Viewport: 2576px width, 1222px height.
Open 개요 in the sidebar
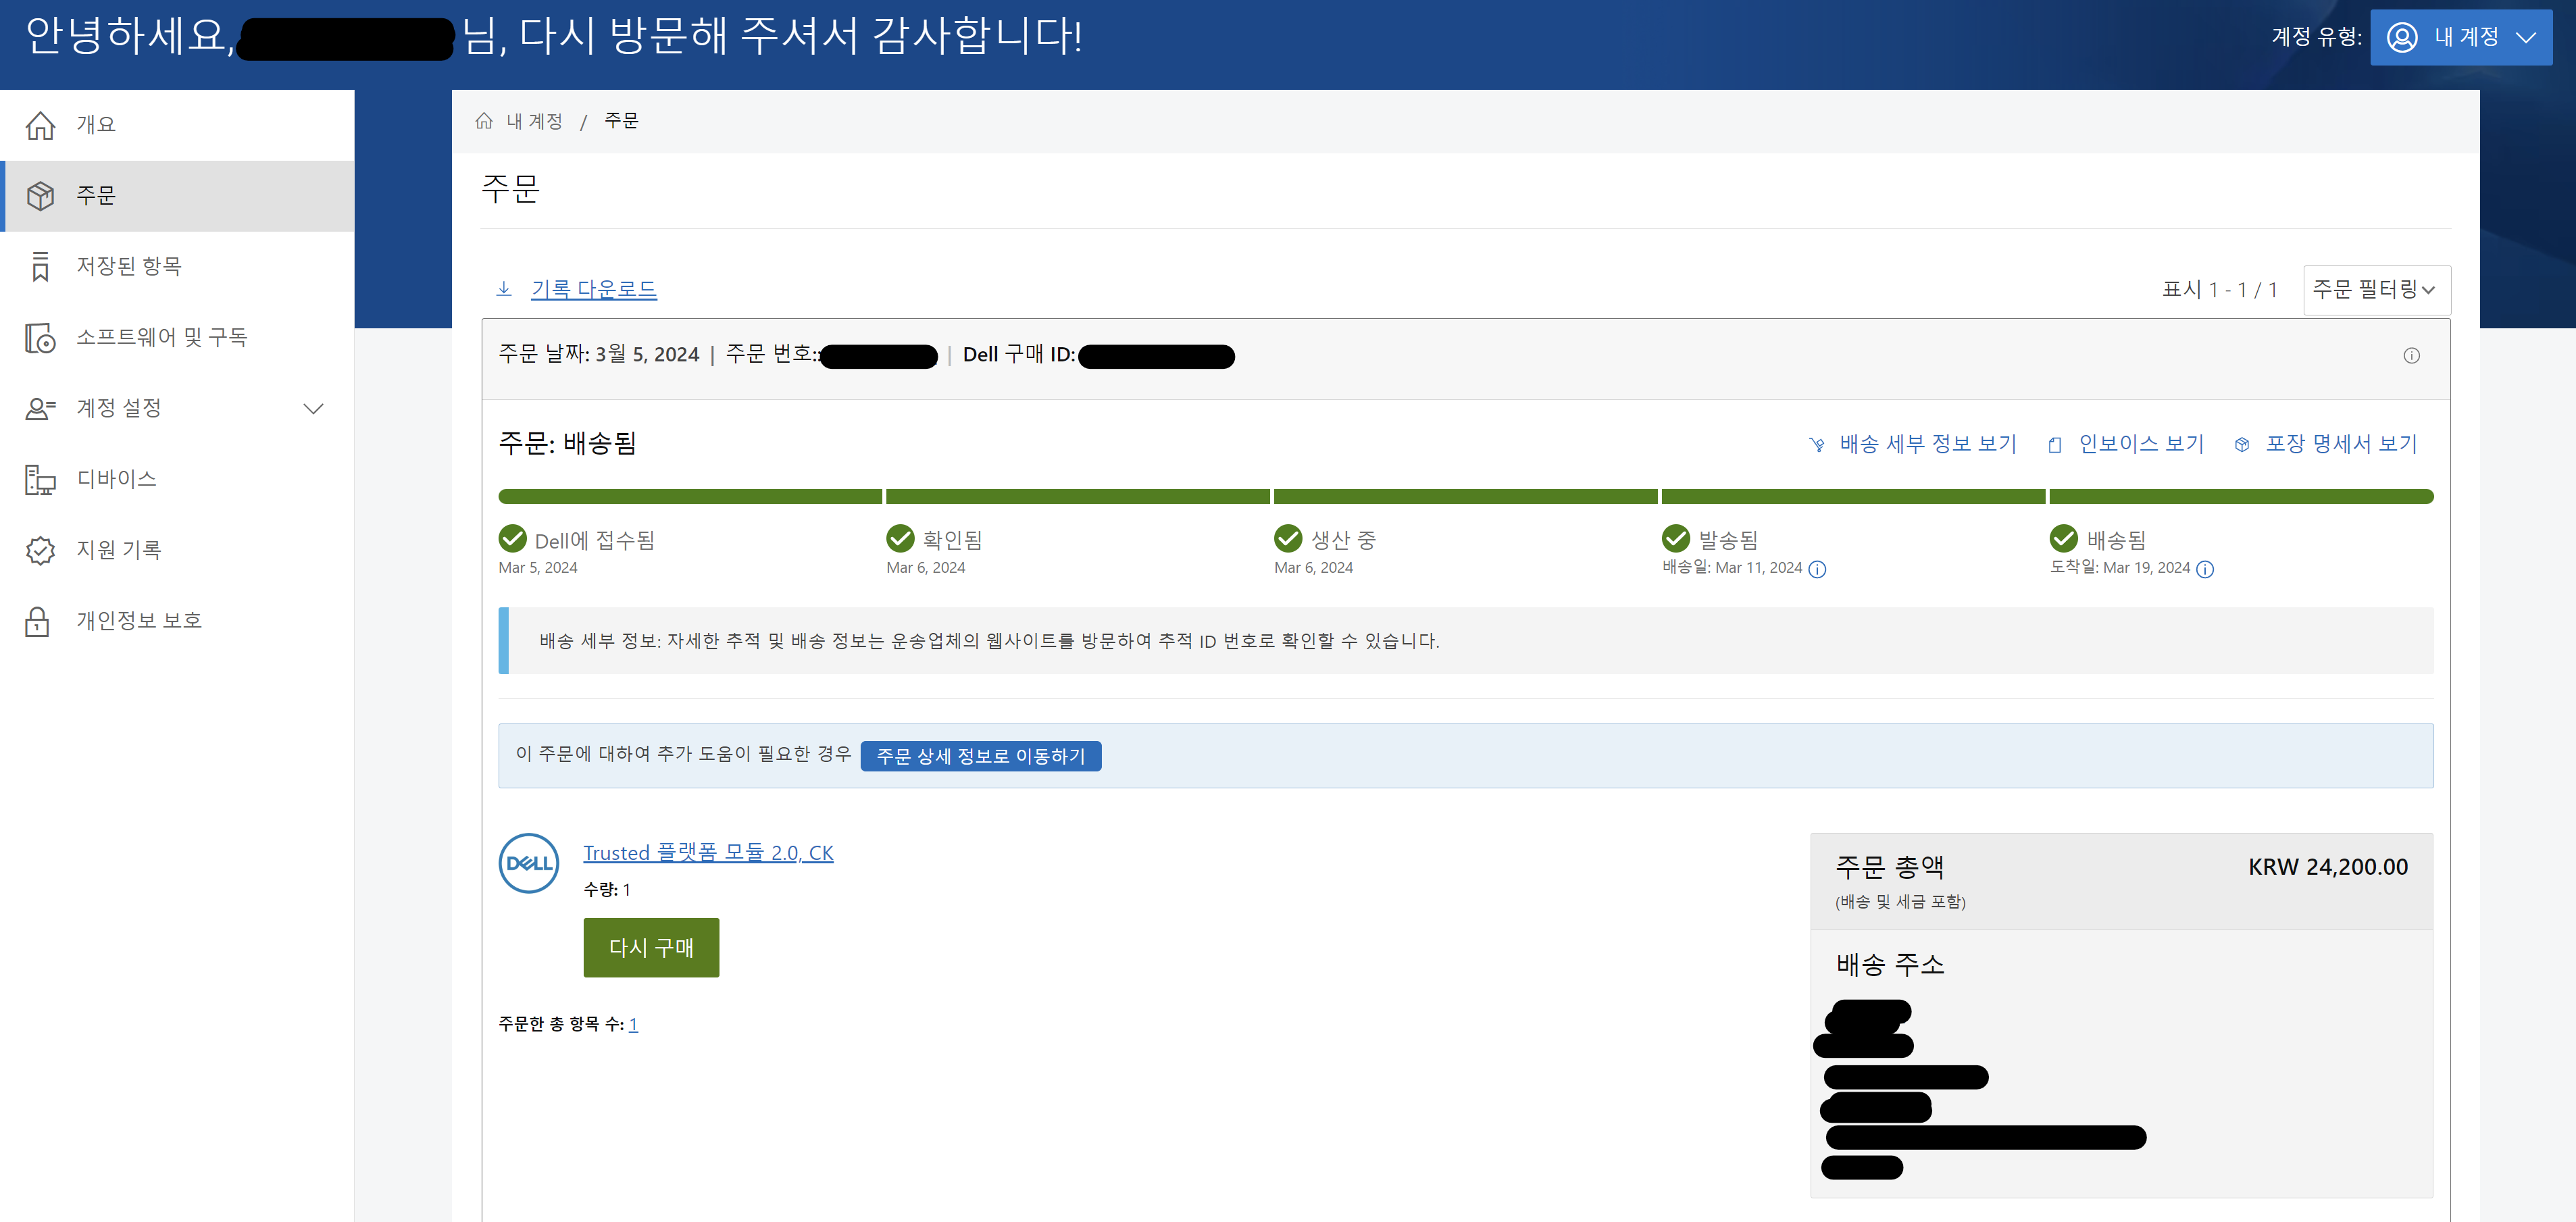pyautogui.click(x=178, y=125)
